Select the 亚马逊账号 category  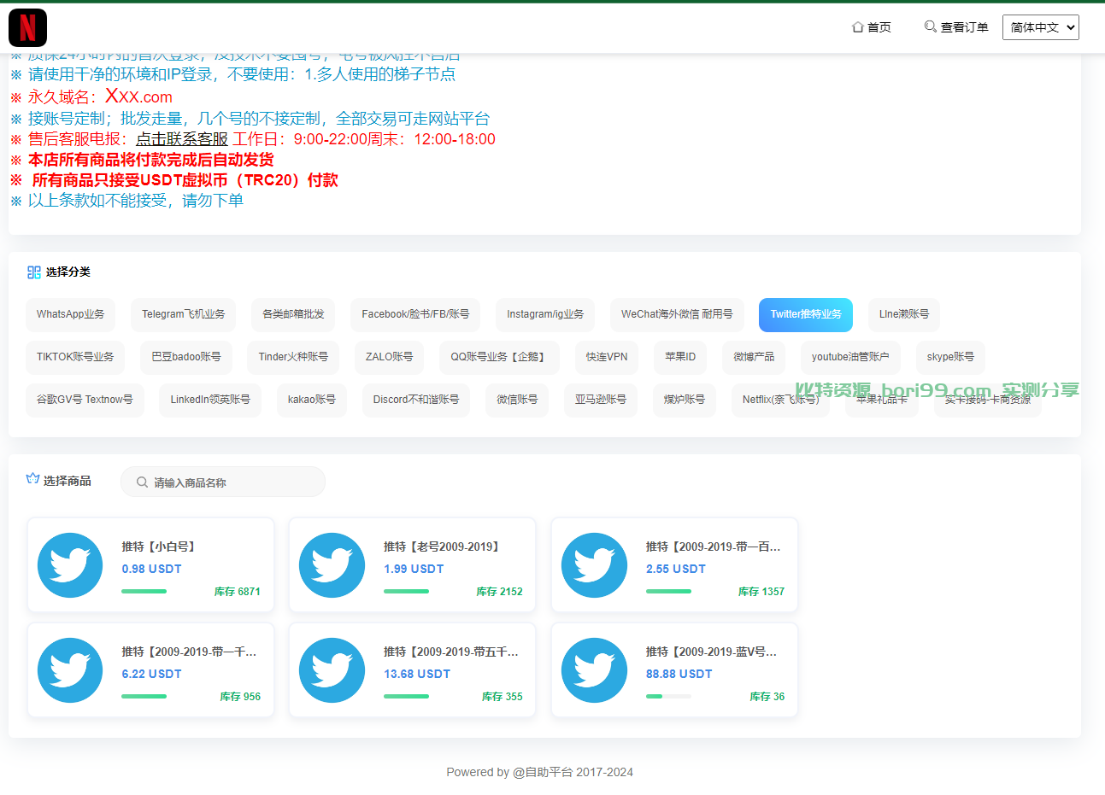[x=601, y=400]
